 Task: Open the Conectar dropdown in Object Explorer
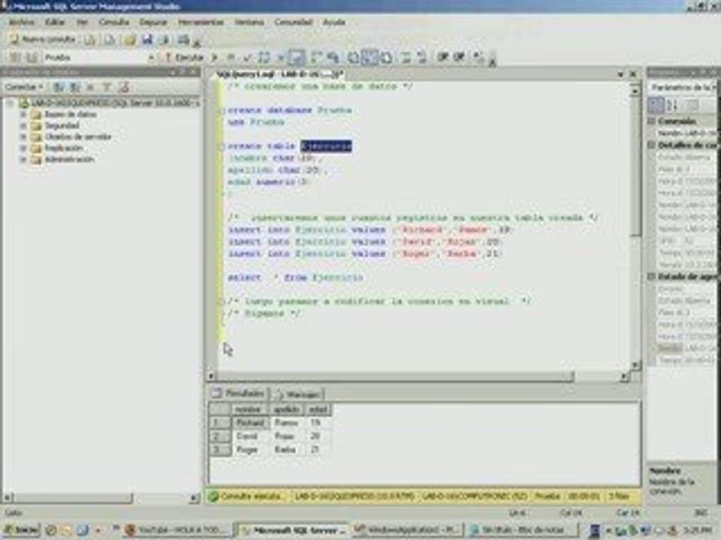(x=24, y=87)
